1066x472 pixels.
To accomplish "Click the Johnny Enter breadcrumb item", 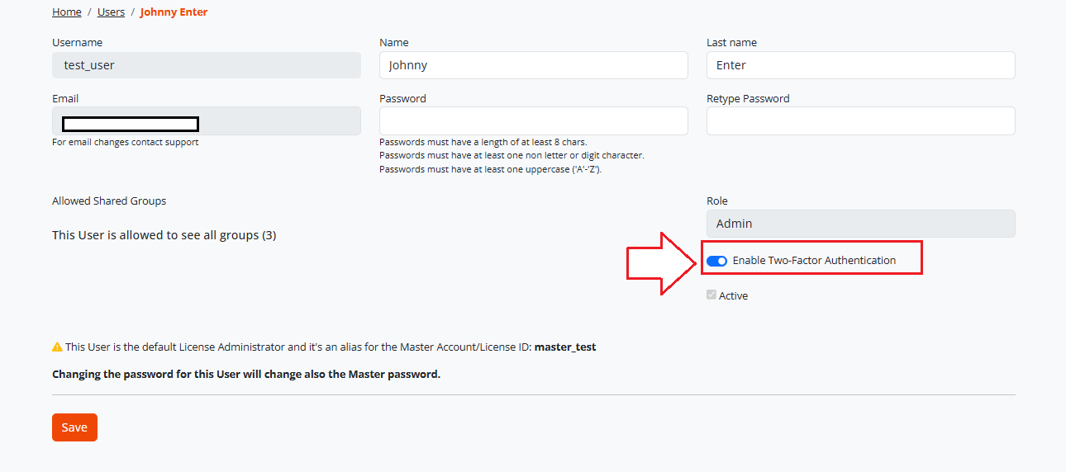I will 174,12.
